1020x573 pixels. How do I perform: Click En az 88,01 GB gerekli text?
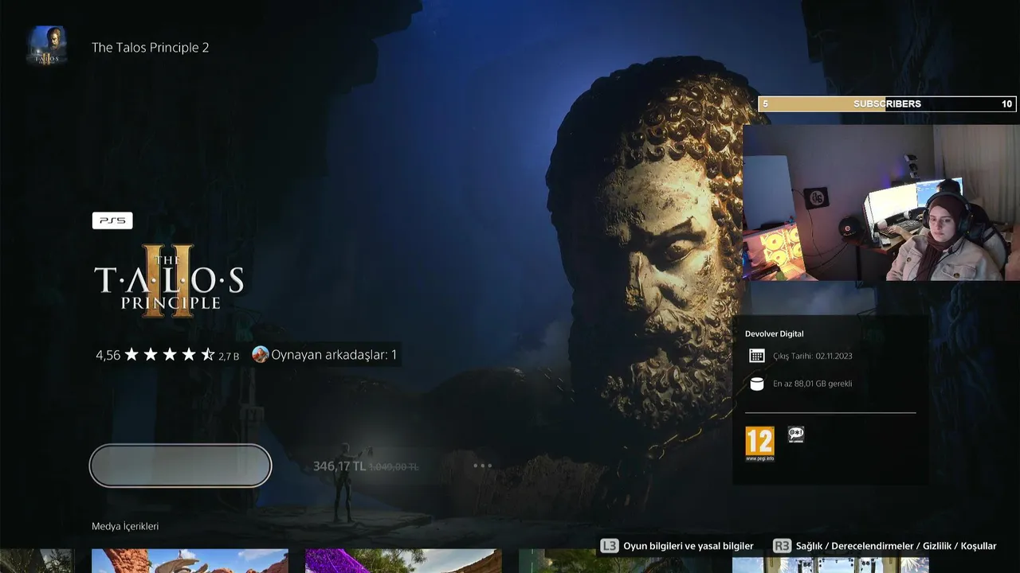pos(813,384)
